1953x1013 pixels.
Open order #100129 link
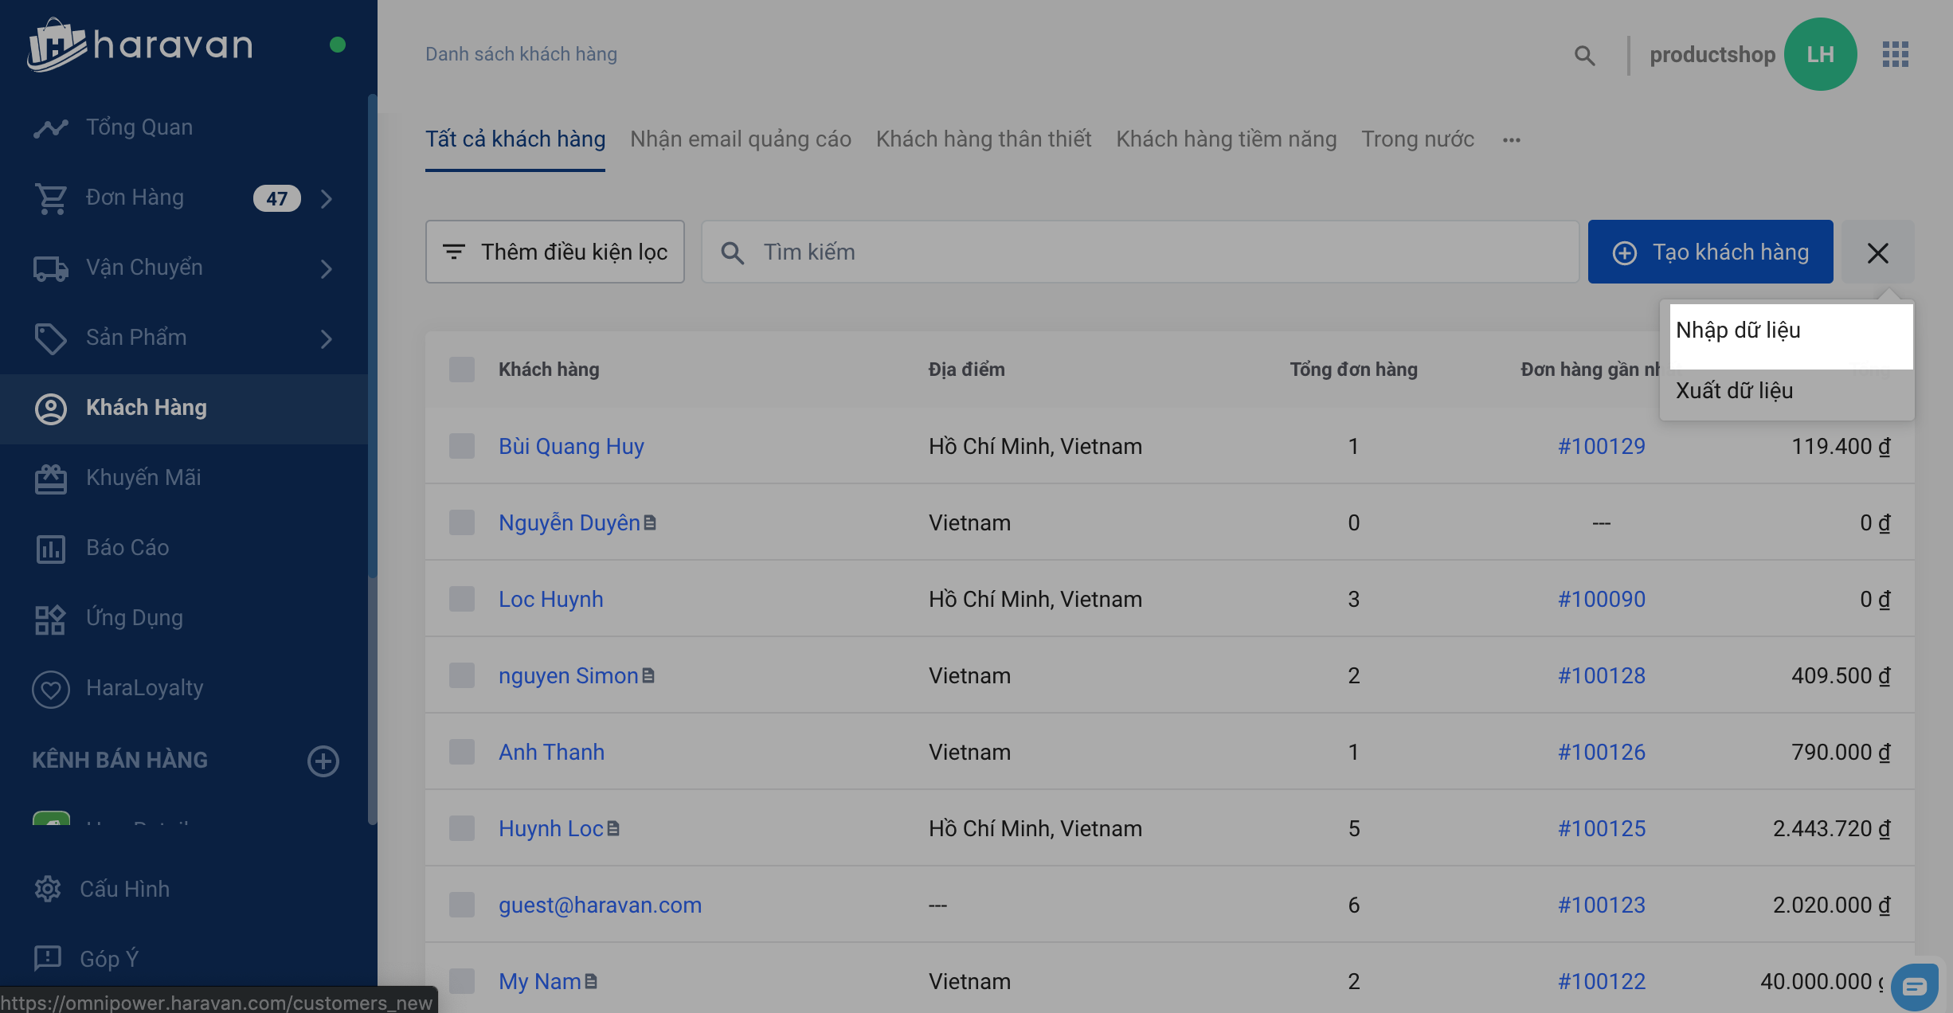(x=1601, y=446)
